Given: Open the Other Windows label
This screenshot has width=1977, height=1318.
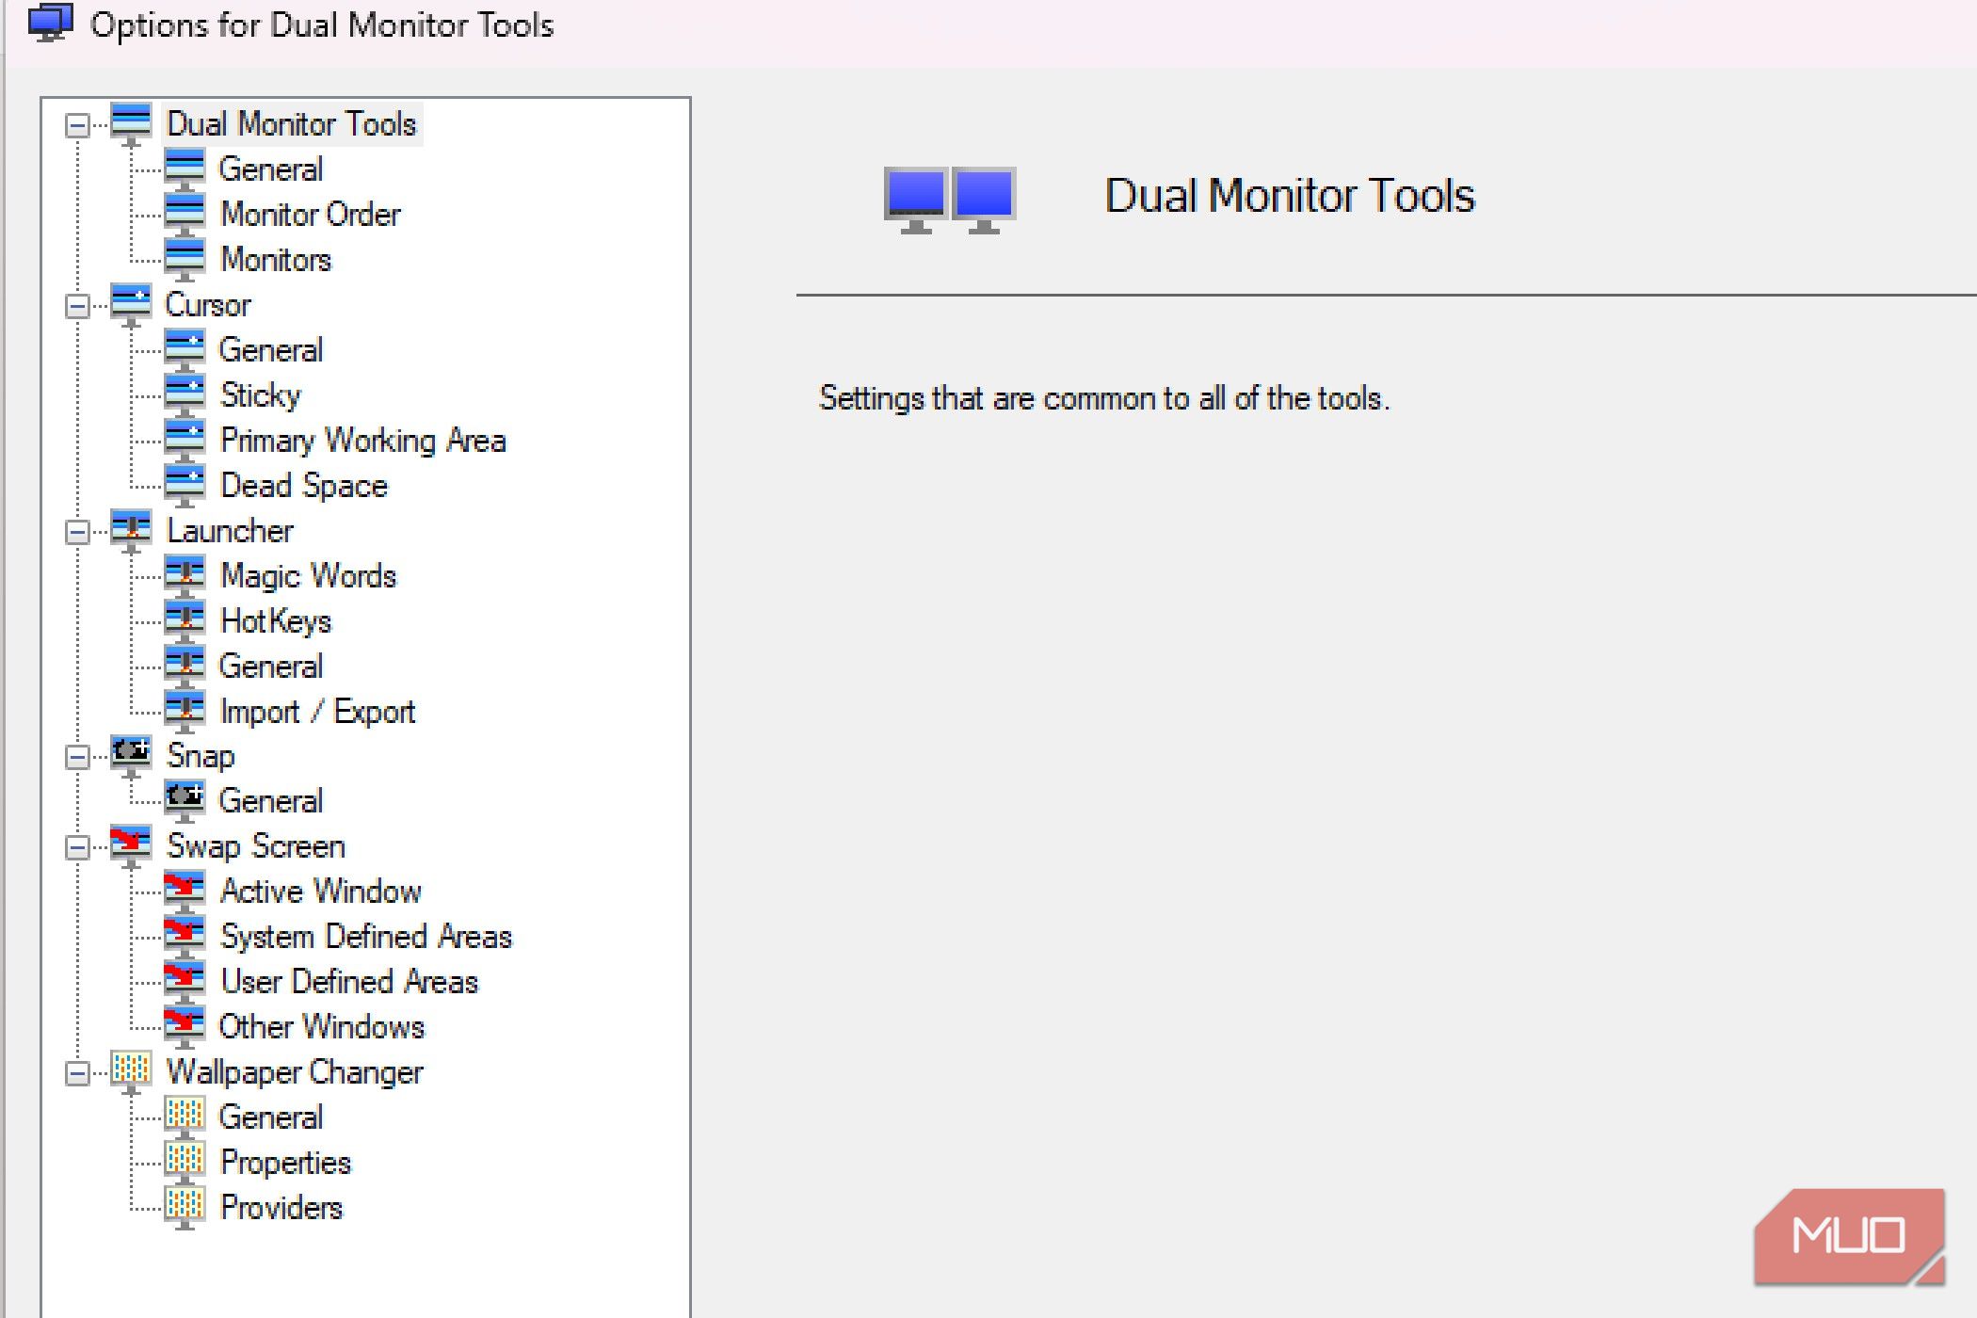Looking at the screenshot, I should point(322,1027).
